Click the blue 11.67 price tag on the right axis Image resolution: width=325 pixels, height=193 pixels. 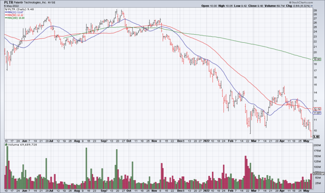click(x=317, y=113)
